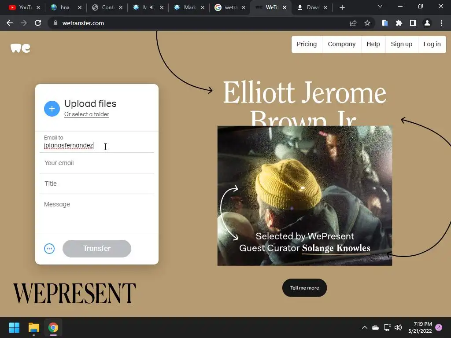The height and width of the screenshot is (338, 451).
Task: Open the Chrome profile avatar icon
Action: coord(427,23)
